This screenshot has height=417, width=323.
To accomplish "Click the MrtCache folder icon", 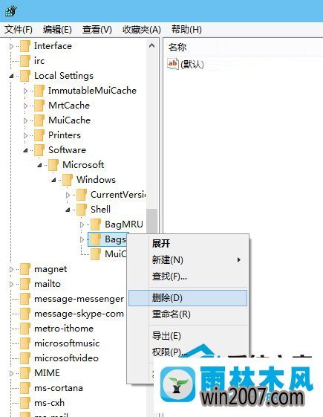I will click(x=39, y=106).
